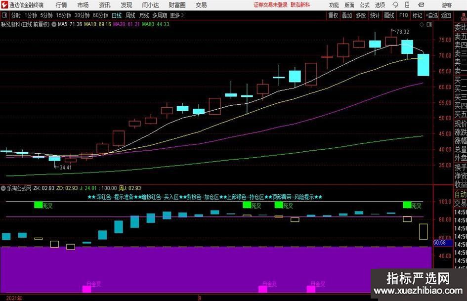Image resolution: width=467 pixels, height=301 pixels.
Task: Switch to the 分时 chart period
Action: (x=16, y=15)
